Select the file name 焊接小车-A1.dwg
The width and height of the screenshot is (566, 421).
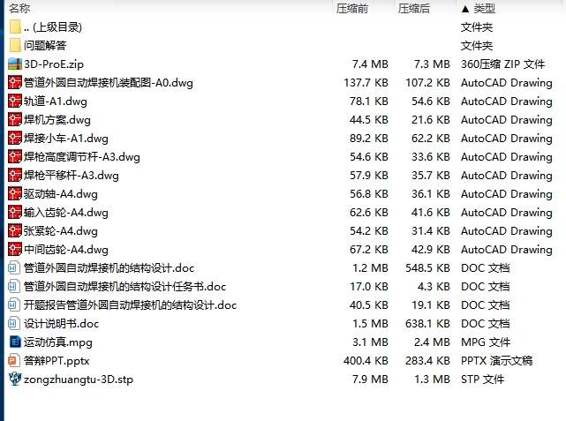pyautogui.click(x=66, y=139)
